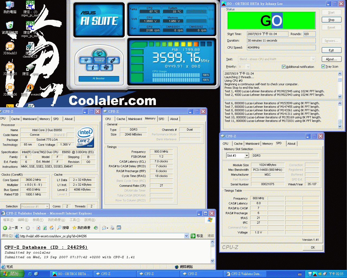Click the About... button in Orthos

click(x=331, y=59)
